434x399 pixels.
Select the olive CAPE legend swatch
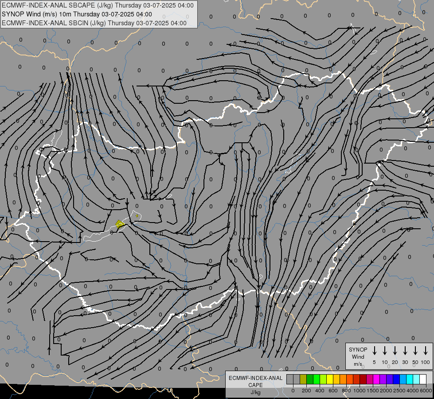(303, 379)
